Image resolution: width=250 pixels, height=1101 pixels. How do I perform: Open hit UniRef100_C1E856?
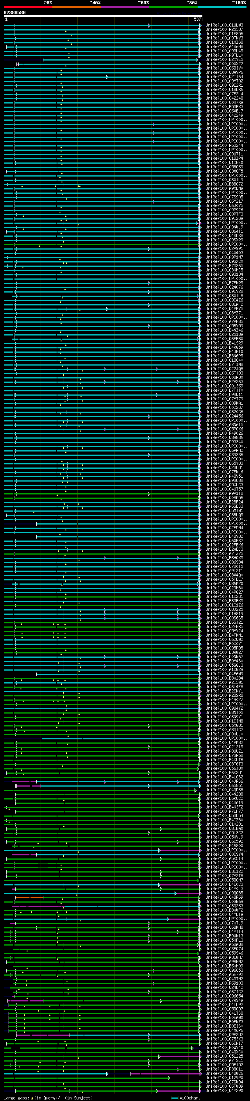(x=224, y=34)
